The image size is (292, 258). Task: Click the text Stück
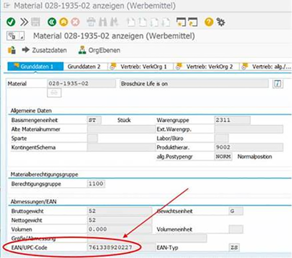124,120
